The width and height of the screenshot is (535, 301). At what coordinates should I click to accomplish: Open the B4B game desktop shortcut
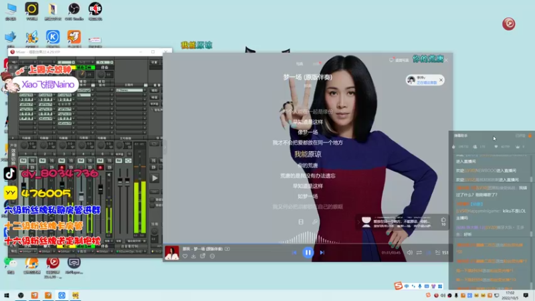click(x=95, y=11)
